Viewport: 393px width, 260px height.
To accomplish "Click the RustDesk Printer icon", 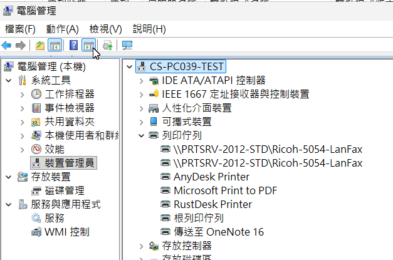I will coord(165,204).
